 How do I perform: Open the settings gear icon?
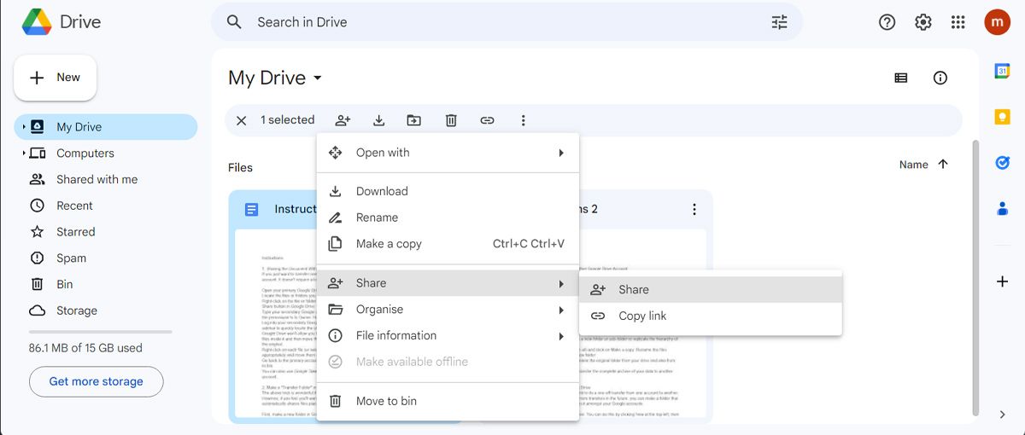point(922,22)
